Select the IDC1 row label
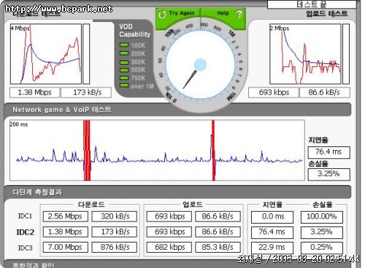Screen dimensions: 365x268 click(25, 216)
